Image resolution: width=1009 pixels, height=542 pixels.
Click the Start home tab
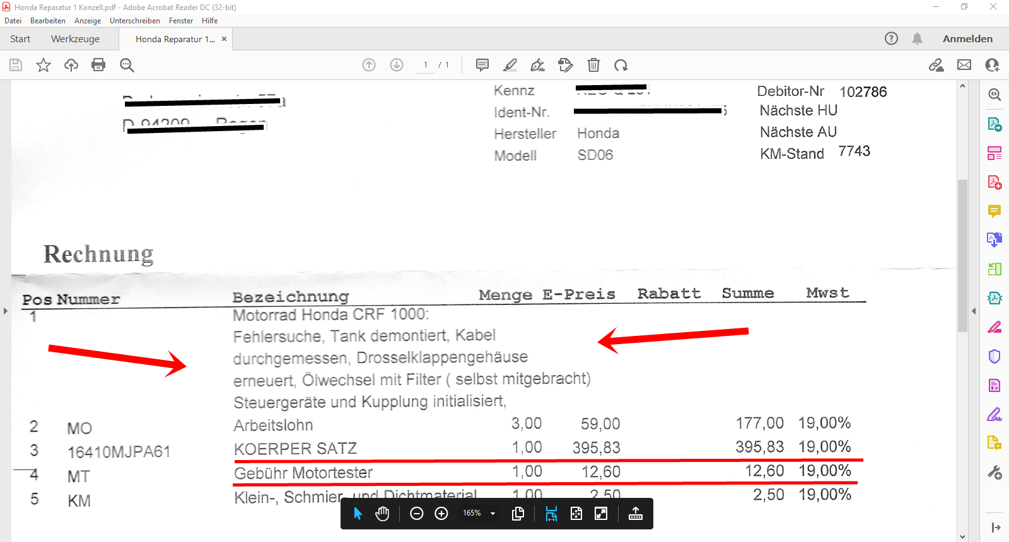[x=20, y=39]
